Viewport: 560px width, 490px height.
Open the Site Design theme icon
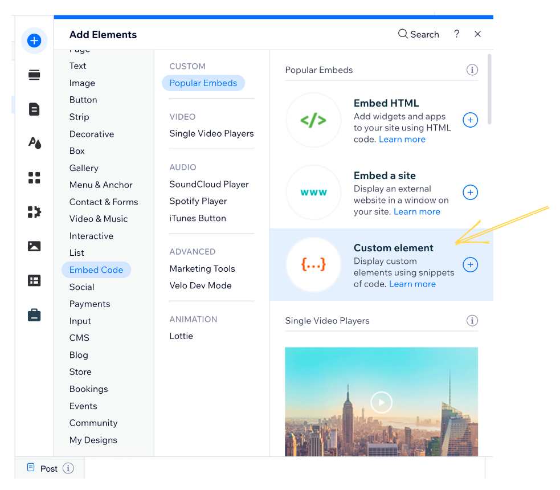(34, 143)
